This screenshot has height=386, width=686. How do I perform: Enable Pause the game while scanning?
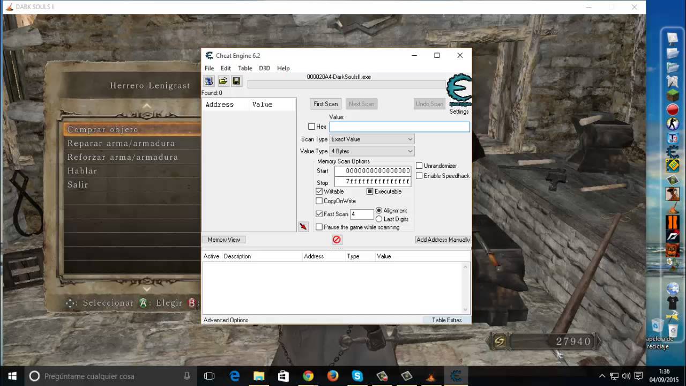coord(319,227)
